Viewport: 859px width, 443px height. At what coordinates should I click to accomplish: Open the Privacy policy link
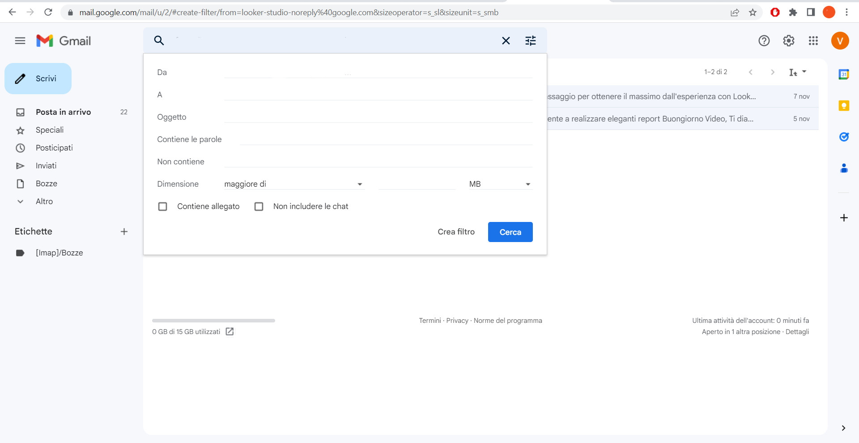click(x=457, y=321)
